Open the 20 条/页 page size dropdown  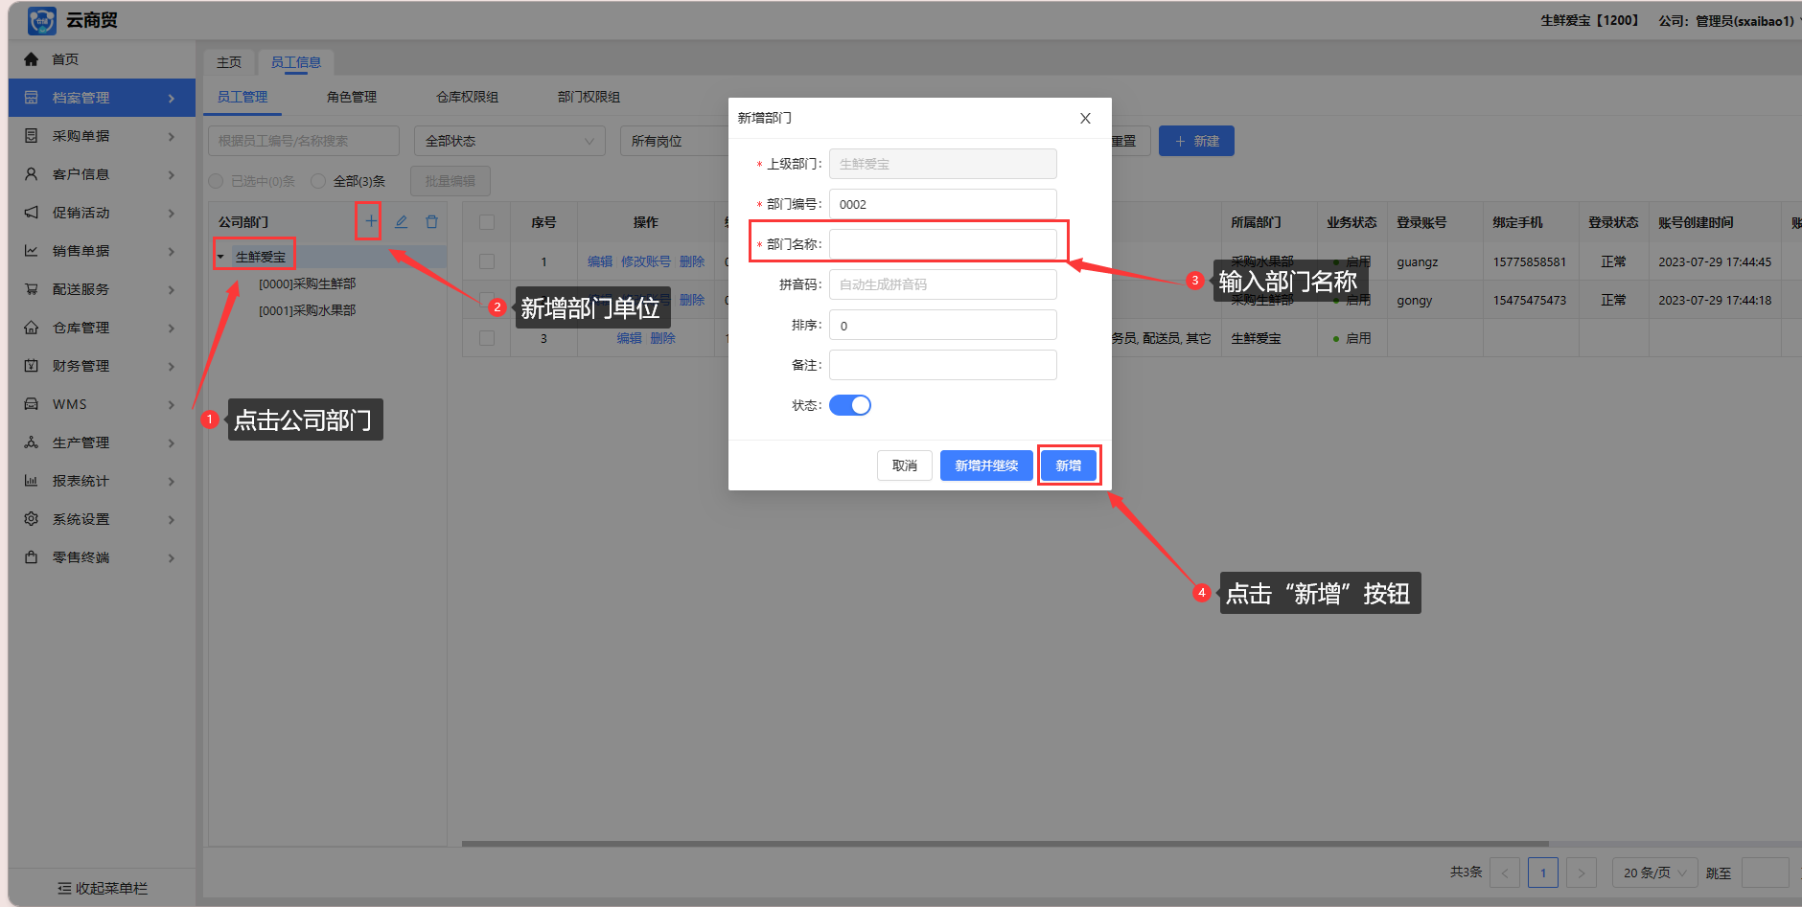coord(1655,873)
